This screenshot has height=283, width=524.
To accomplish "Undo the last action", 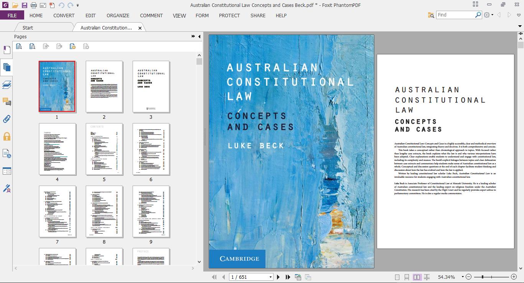I will tap(61, 5).
